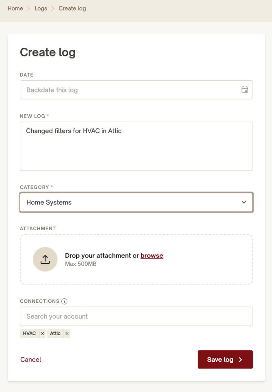Remove the HVAC connection tag
Screen dimensions: 272x392
tap(42, 334)
